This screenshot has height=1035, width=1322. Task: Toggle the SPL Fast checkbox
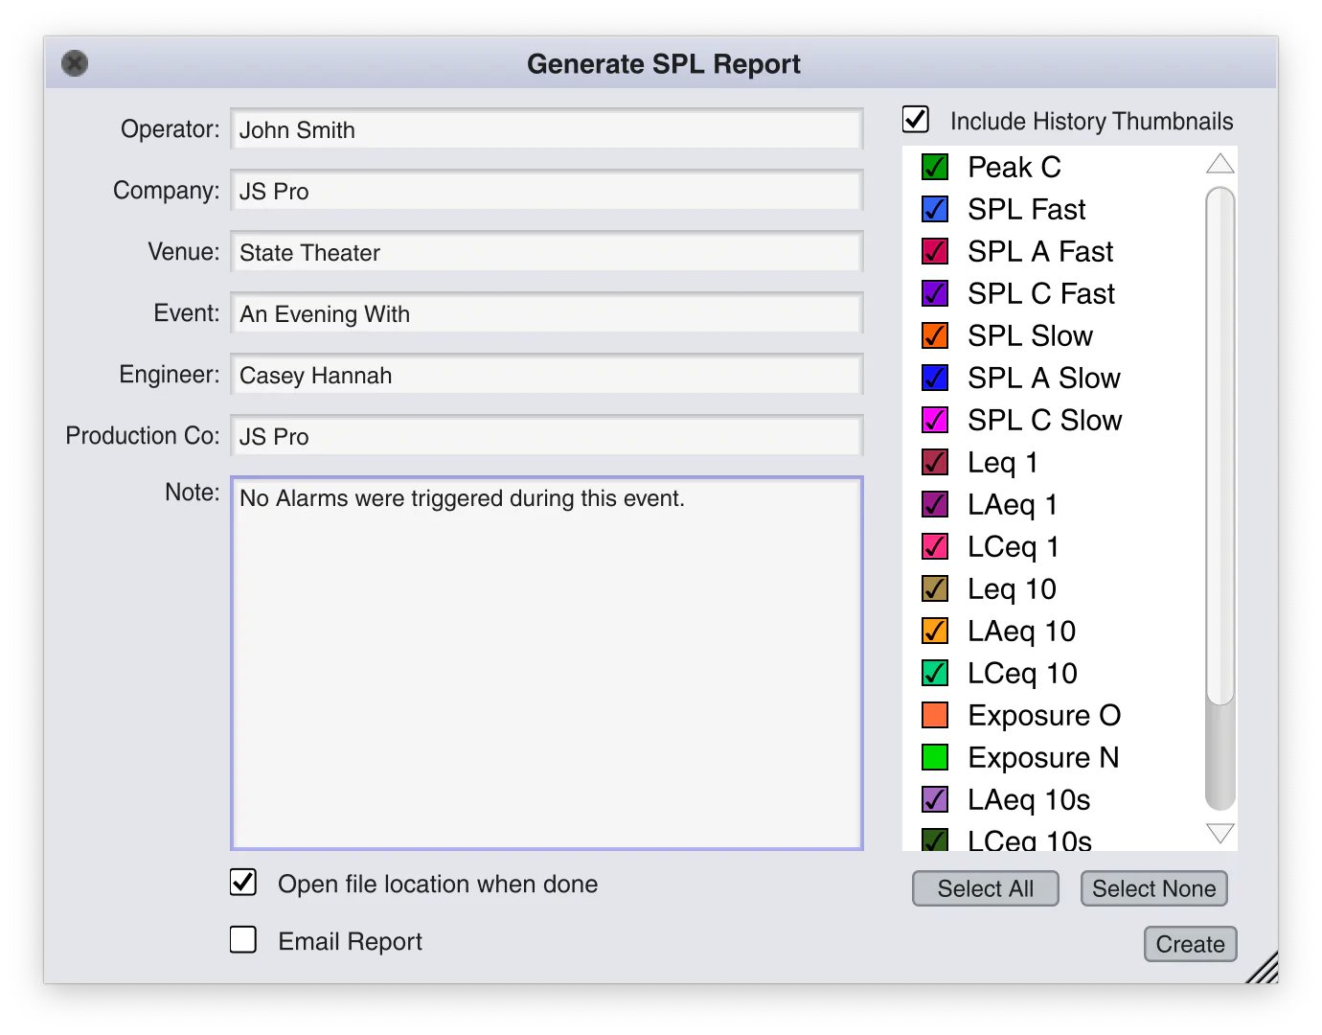pyautogui.click(x=934, y=209)
